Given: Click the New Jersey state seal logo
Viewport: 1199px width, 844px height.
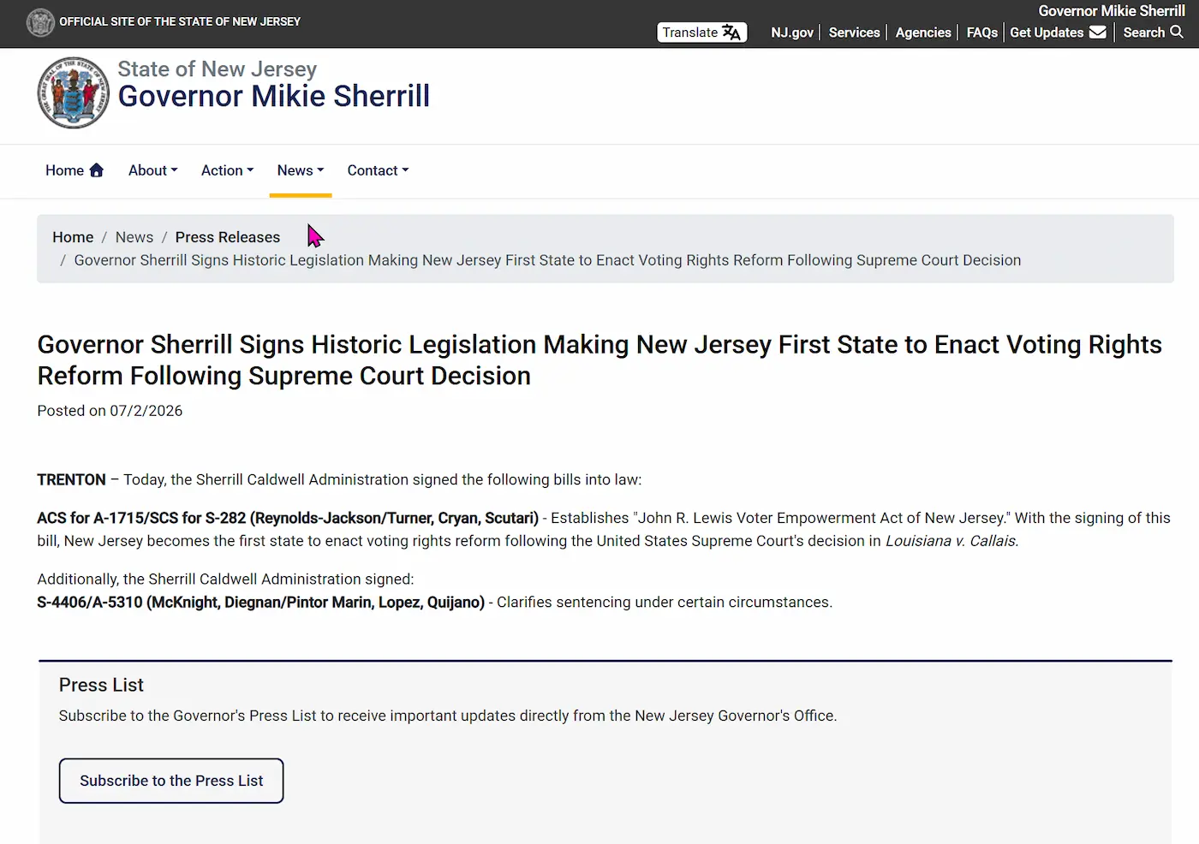Looking at the screenshot, I should pos(74,92).
